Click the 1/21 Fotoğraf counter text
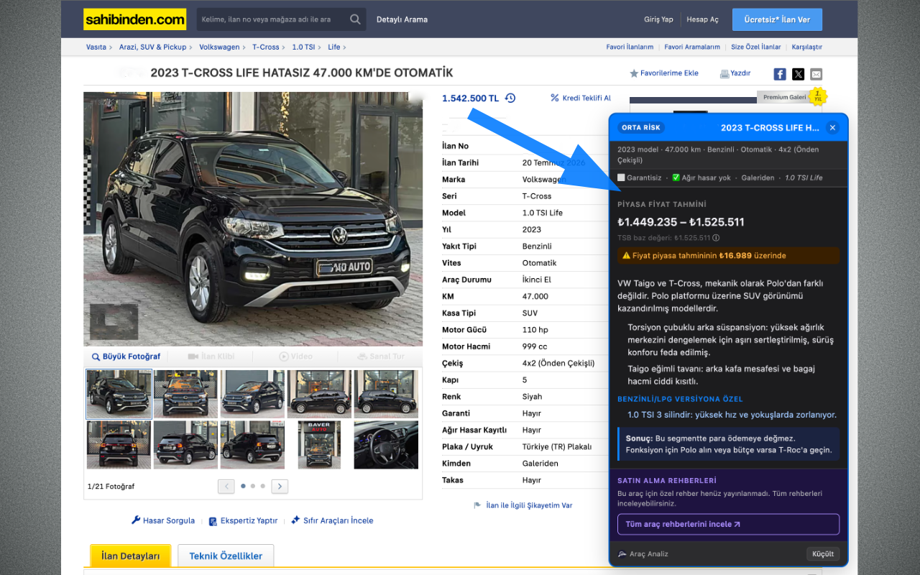Screen dimensions: 920x575 click(x=111, y=487)
